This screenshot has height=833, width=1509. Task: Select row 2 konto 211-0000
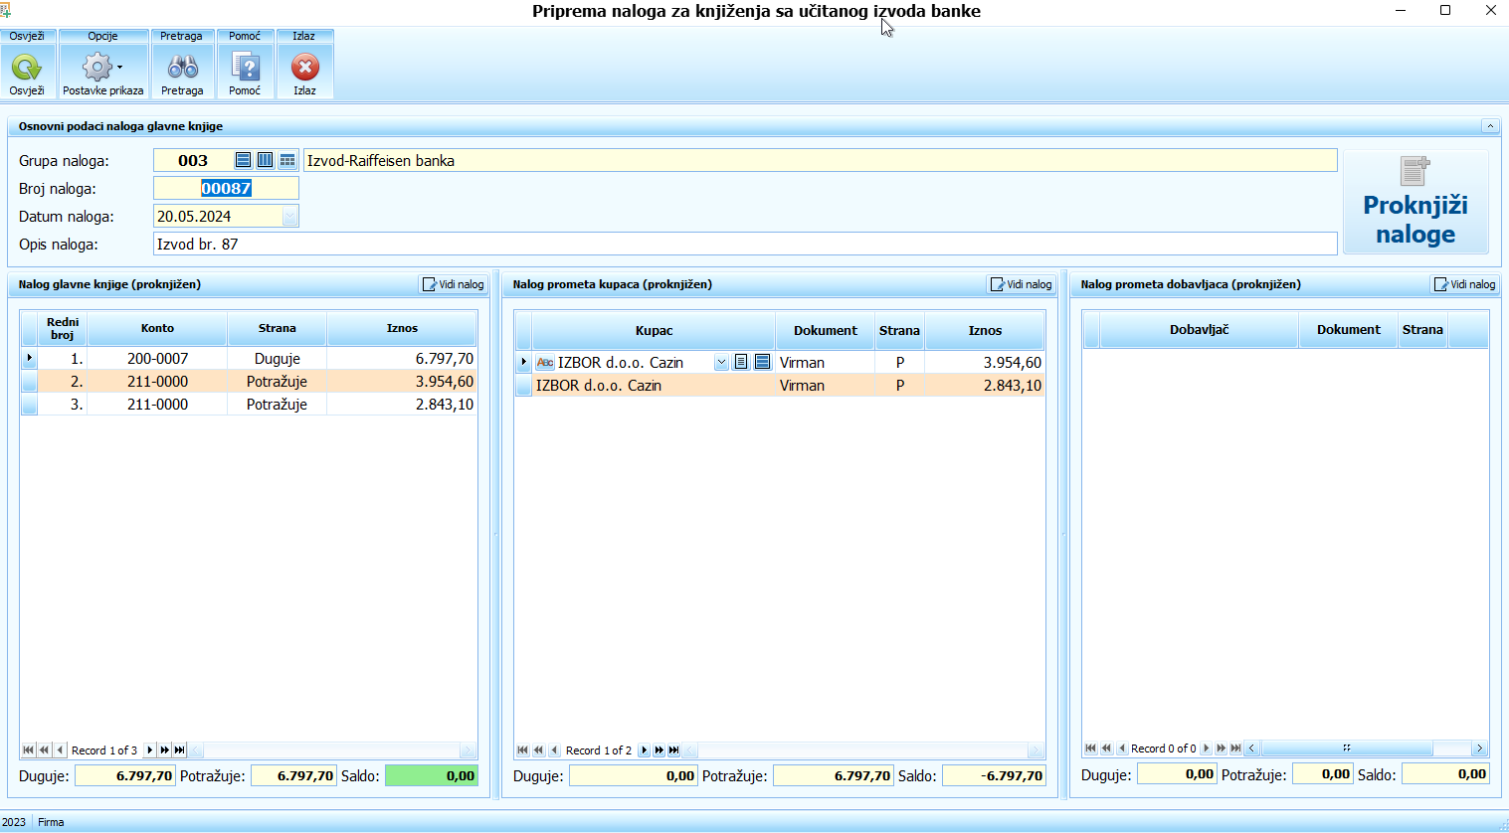(157, 382)
